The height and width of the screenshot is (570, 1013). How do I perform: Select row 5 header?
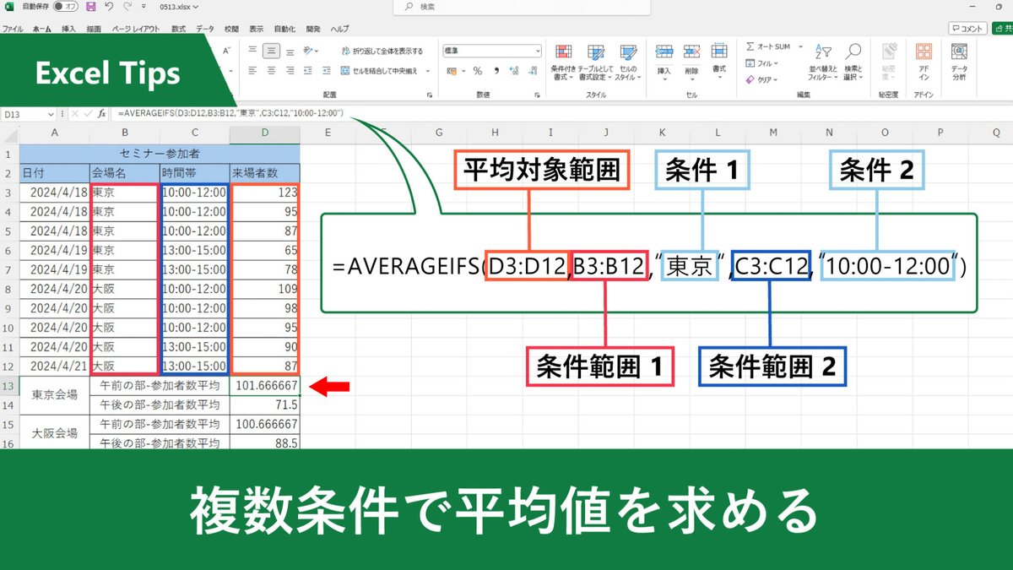click(9, 230)
